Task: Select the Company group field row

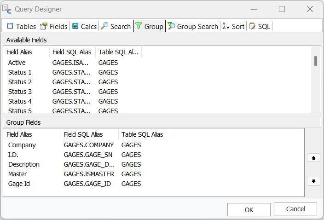Action: click(x=22, y=145)
